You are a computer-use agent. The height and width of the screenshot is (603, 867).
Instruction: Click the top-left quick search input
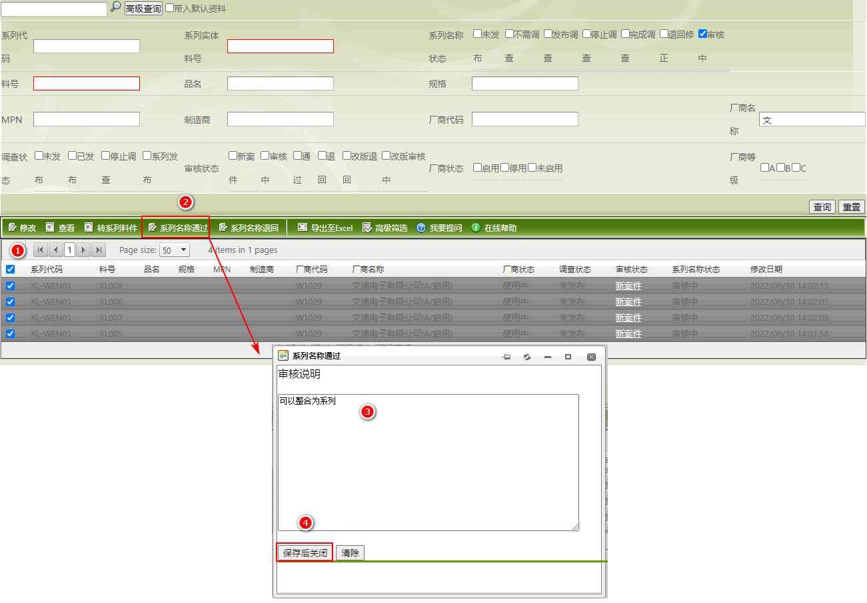[x=54, y=9]
